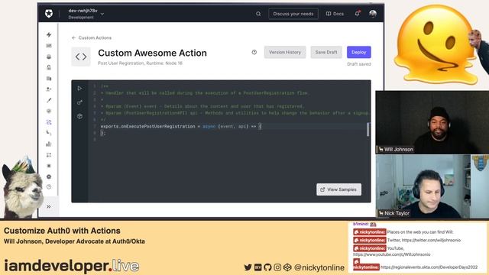This screenshot has width=489, height=275.
Task: Open the Security shield icon in sidebar
Action: point(49,111)
